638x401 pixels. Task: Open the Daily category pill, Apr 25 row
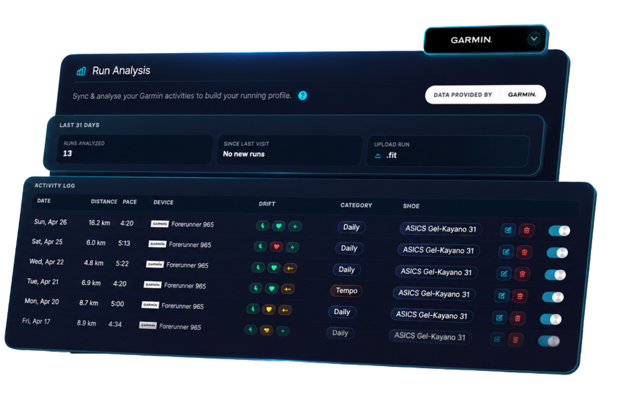(x=349, y=248)
